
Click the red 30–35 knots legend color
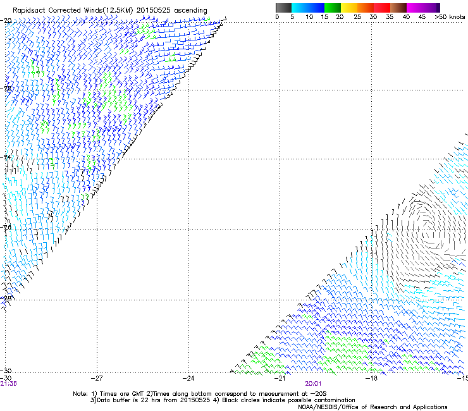382,8
